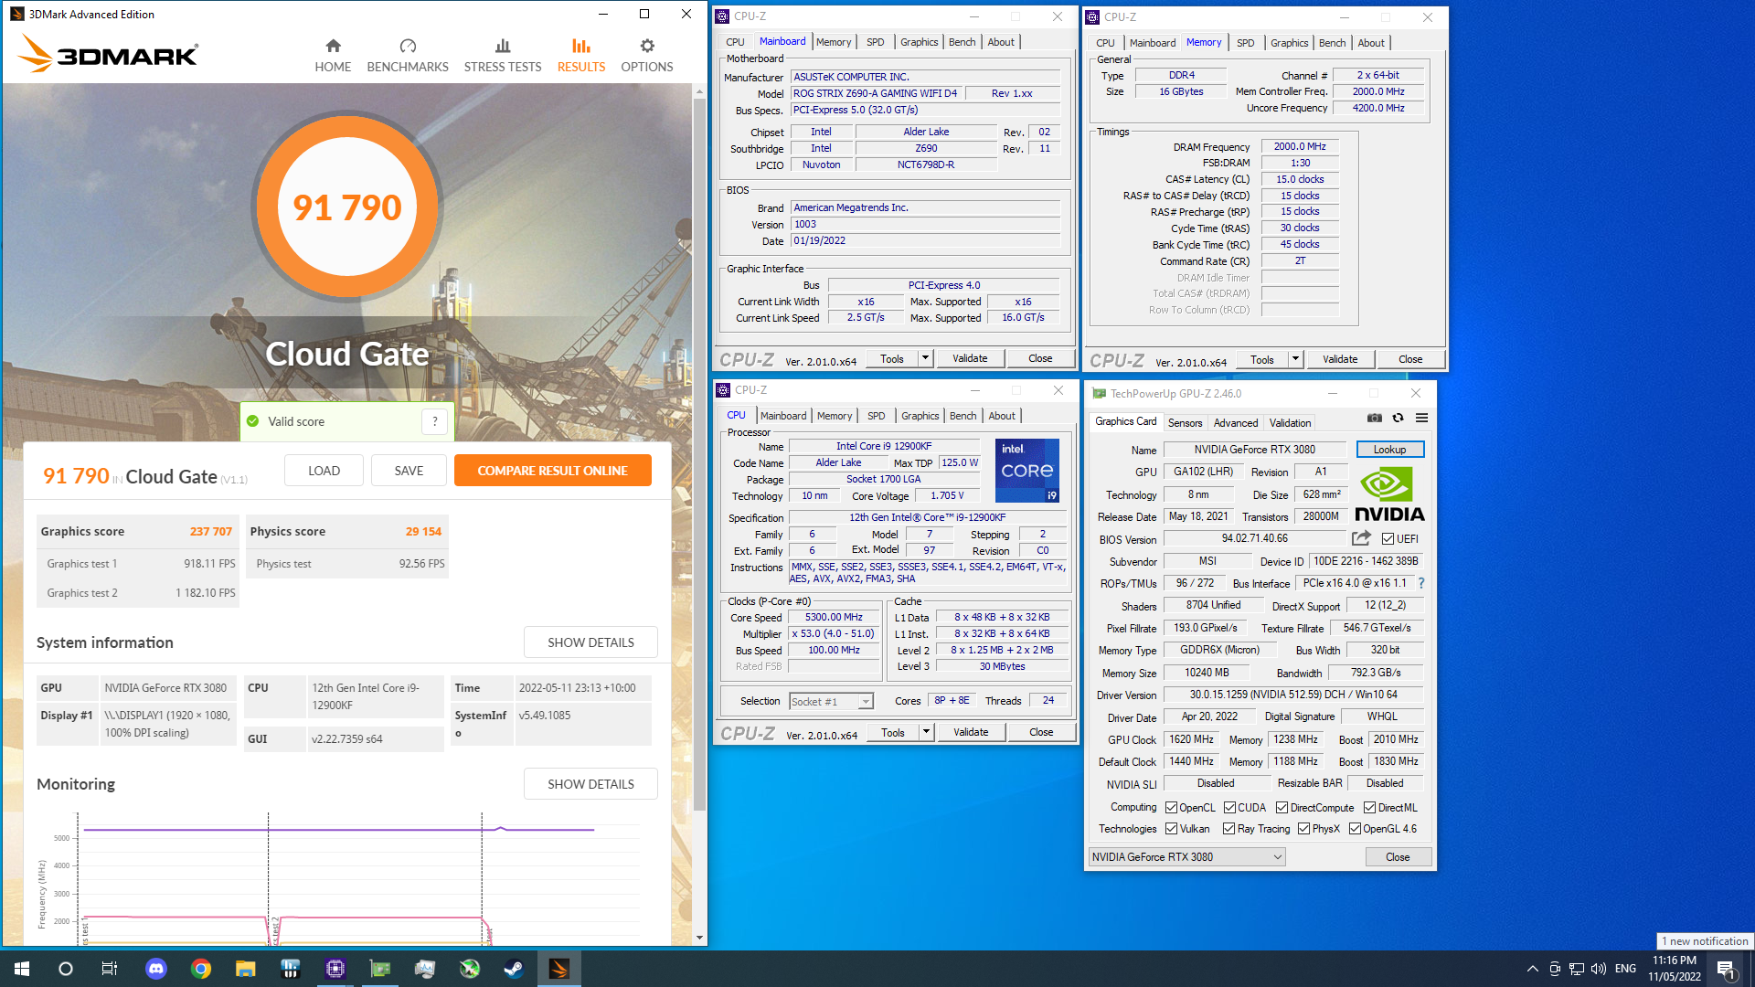Open the Socket #1 selection dropdown
Image resolution: width=1755 pixels, height=987 pixels.
tap(831, 702)
